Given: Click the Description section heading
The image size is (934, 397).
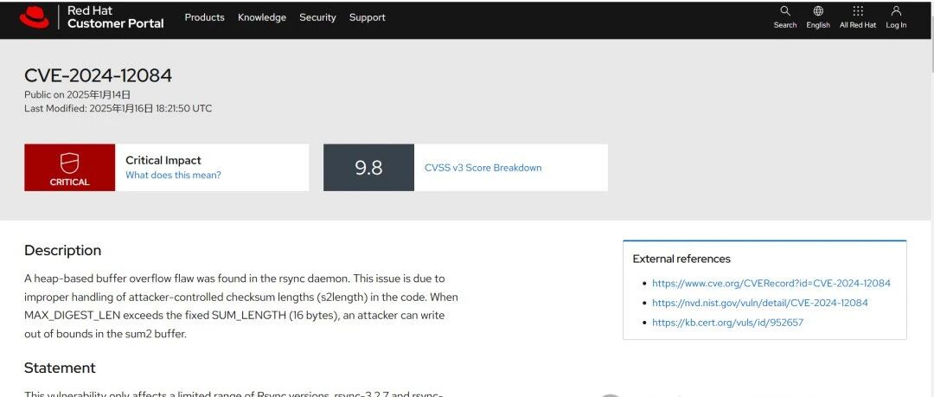Looking at the screenshot, I should click(x=62, y=250).
